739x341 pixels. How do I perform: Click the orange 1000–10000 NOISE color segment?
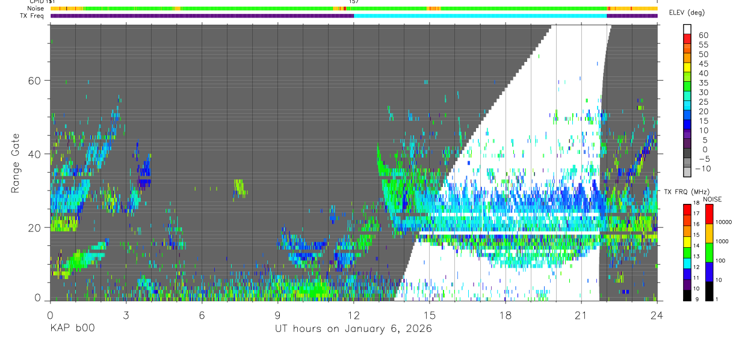tap(709, 233)
